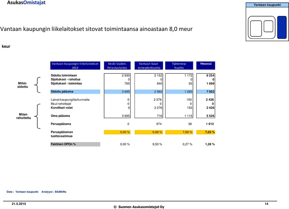The height and width of the screenshot is (209, 289).
Task: Click the 'Korolliset velat' row label
Action: [61, 108]
